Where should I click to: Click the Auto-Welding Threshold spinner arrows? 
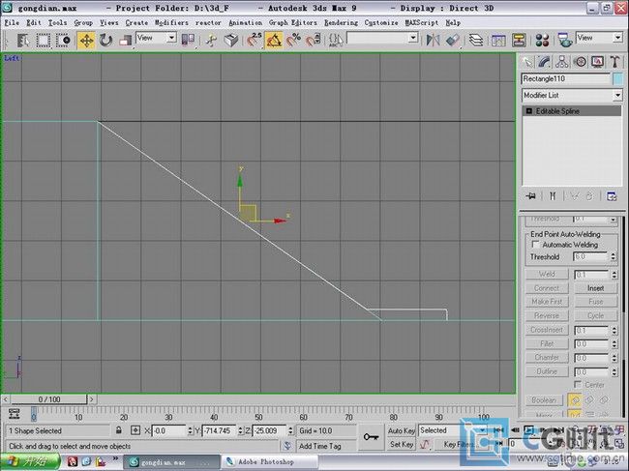pos(613,256)
